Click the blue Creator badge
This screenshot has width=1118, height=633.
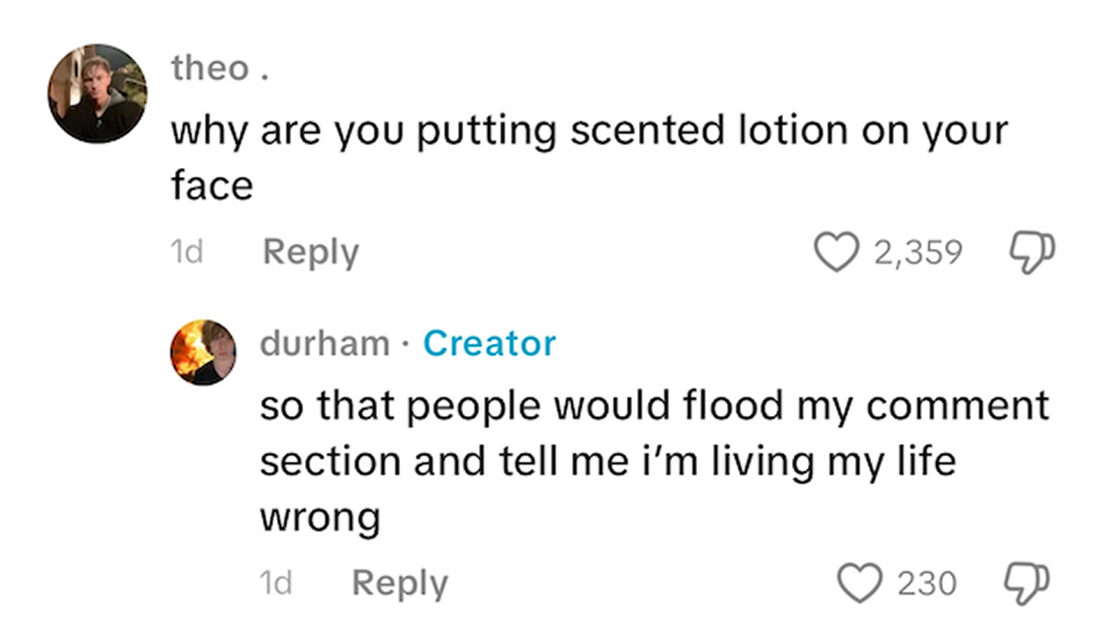click(x=489, y=344)
